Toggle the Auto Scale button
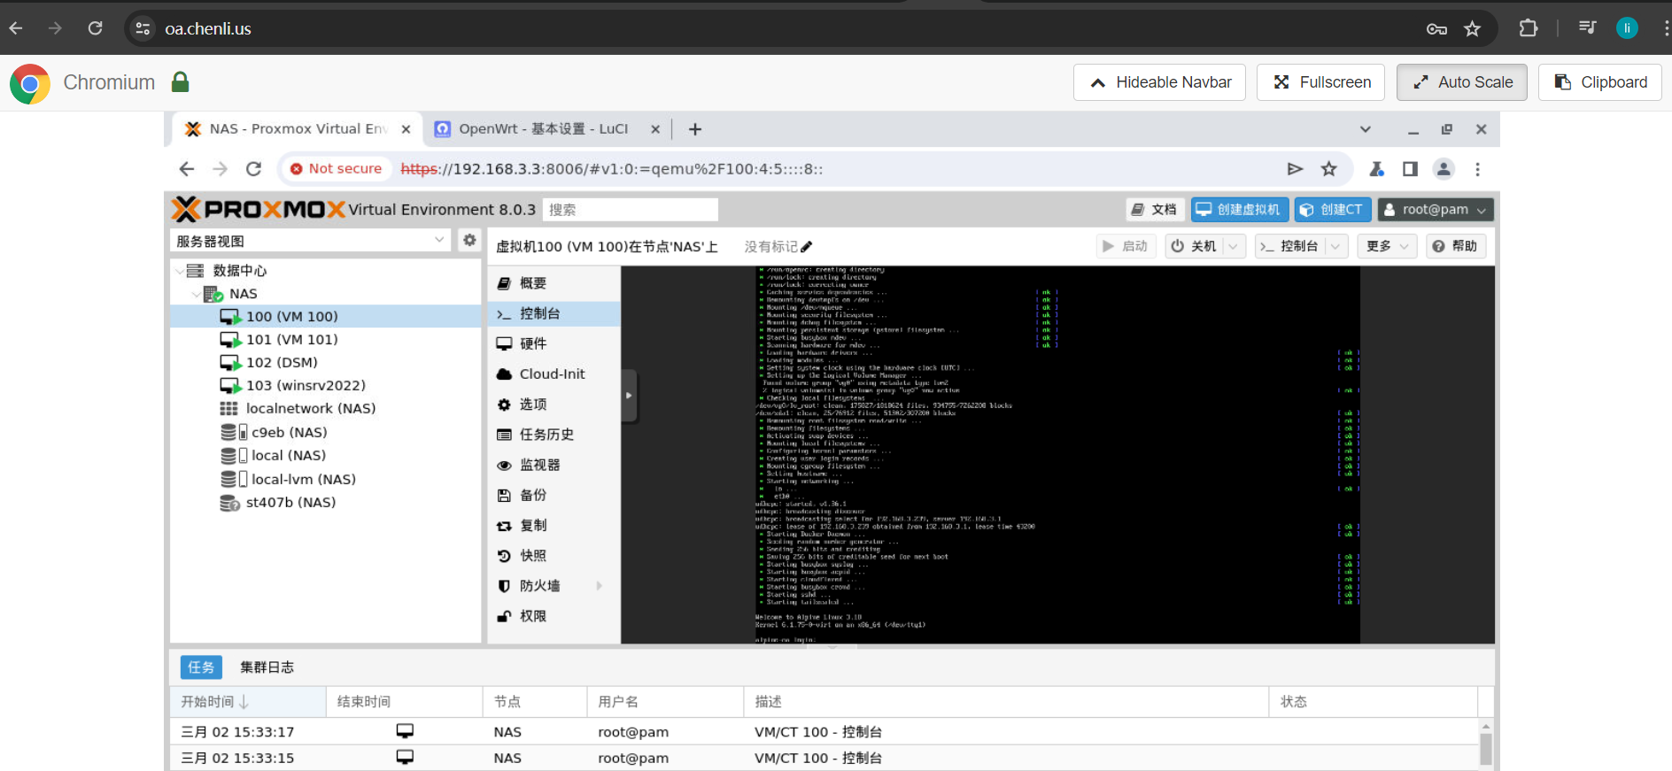 tap(1462, 82)
